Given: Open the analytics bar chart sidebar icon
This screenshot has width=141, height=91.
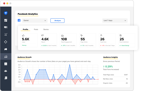Looking at the screenshot, I should click(6, 57).
